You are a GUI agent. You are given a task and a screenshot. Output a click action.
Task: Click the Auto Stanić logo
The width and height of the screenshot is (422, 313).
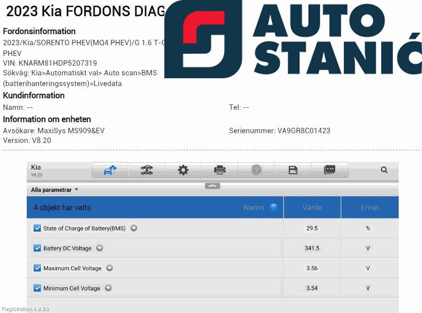(x=293, y=39)
